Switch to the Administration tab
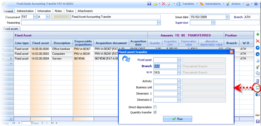261x126 pixels. coord(25,11)
